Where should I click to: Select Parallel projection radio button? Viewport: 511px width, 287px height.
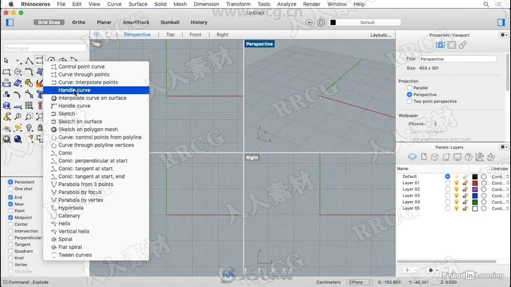(409, 88)
